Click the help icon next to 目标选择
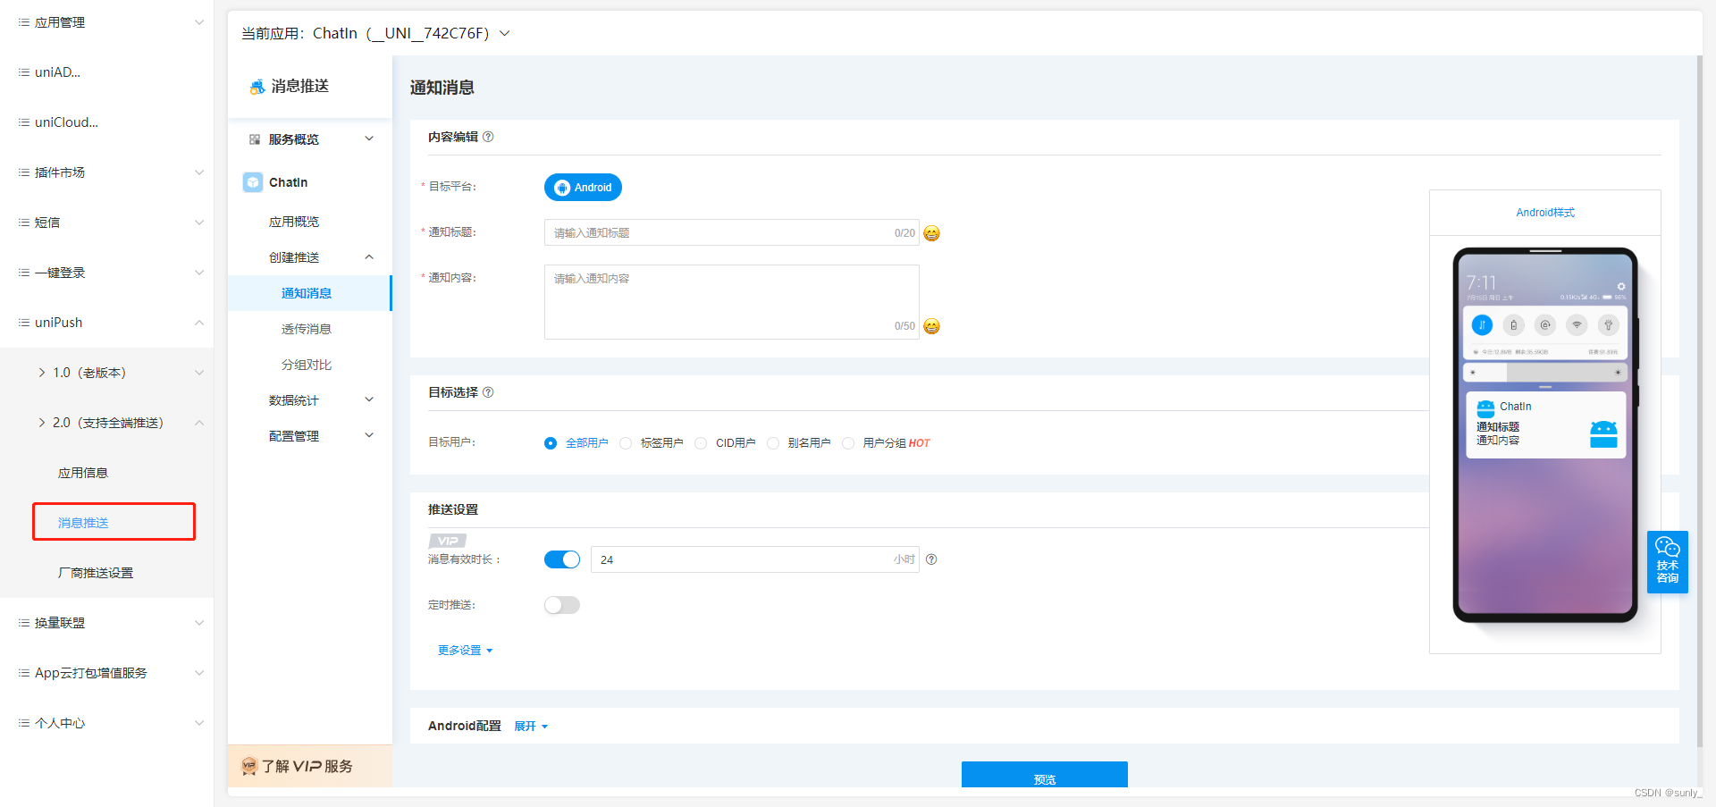 click(x=488, y=392)
